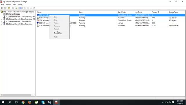
Task: Open the blue Help toolbar icon
Action: click(21, 8)
